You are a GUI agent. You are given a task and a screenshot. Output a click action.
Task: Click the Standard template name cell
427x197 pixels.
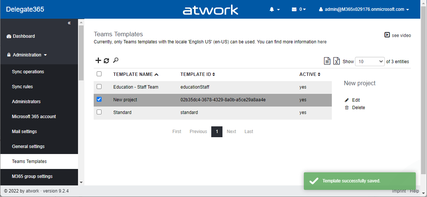coord(122,113)
